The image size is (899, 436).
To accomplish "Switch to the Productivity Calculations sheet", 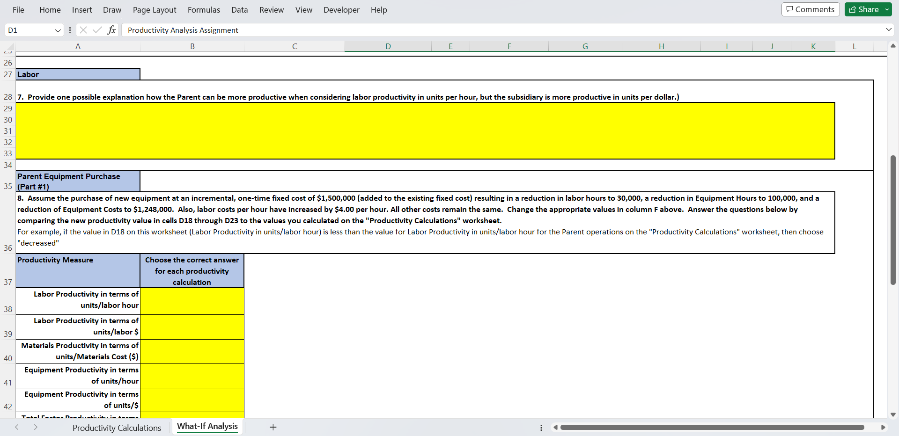I will [117, 427].
